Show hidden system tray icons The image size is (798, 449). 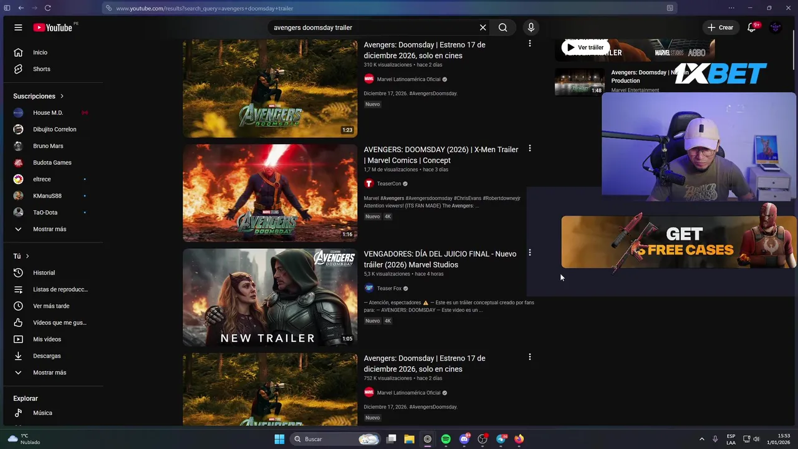tap(701, 439)
